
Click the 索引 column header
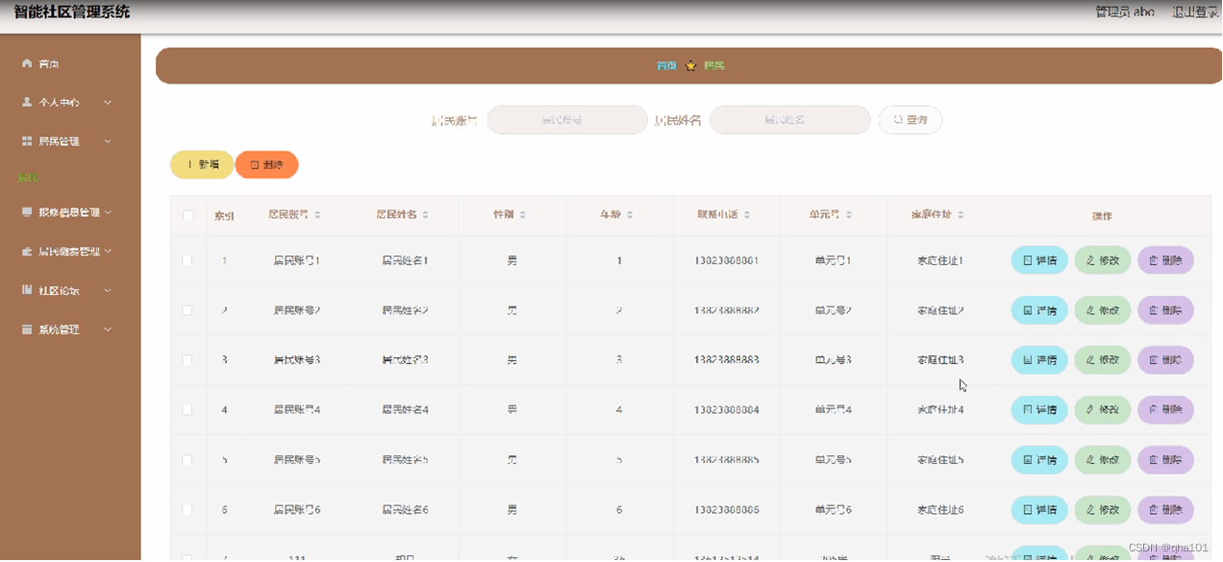[x=224, y=216]
